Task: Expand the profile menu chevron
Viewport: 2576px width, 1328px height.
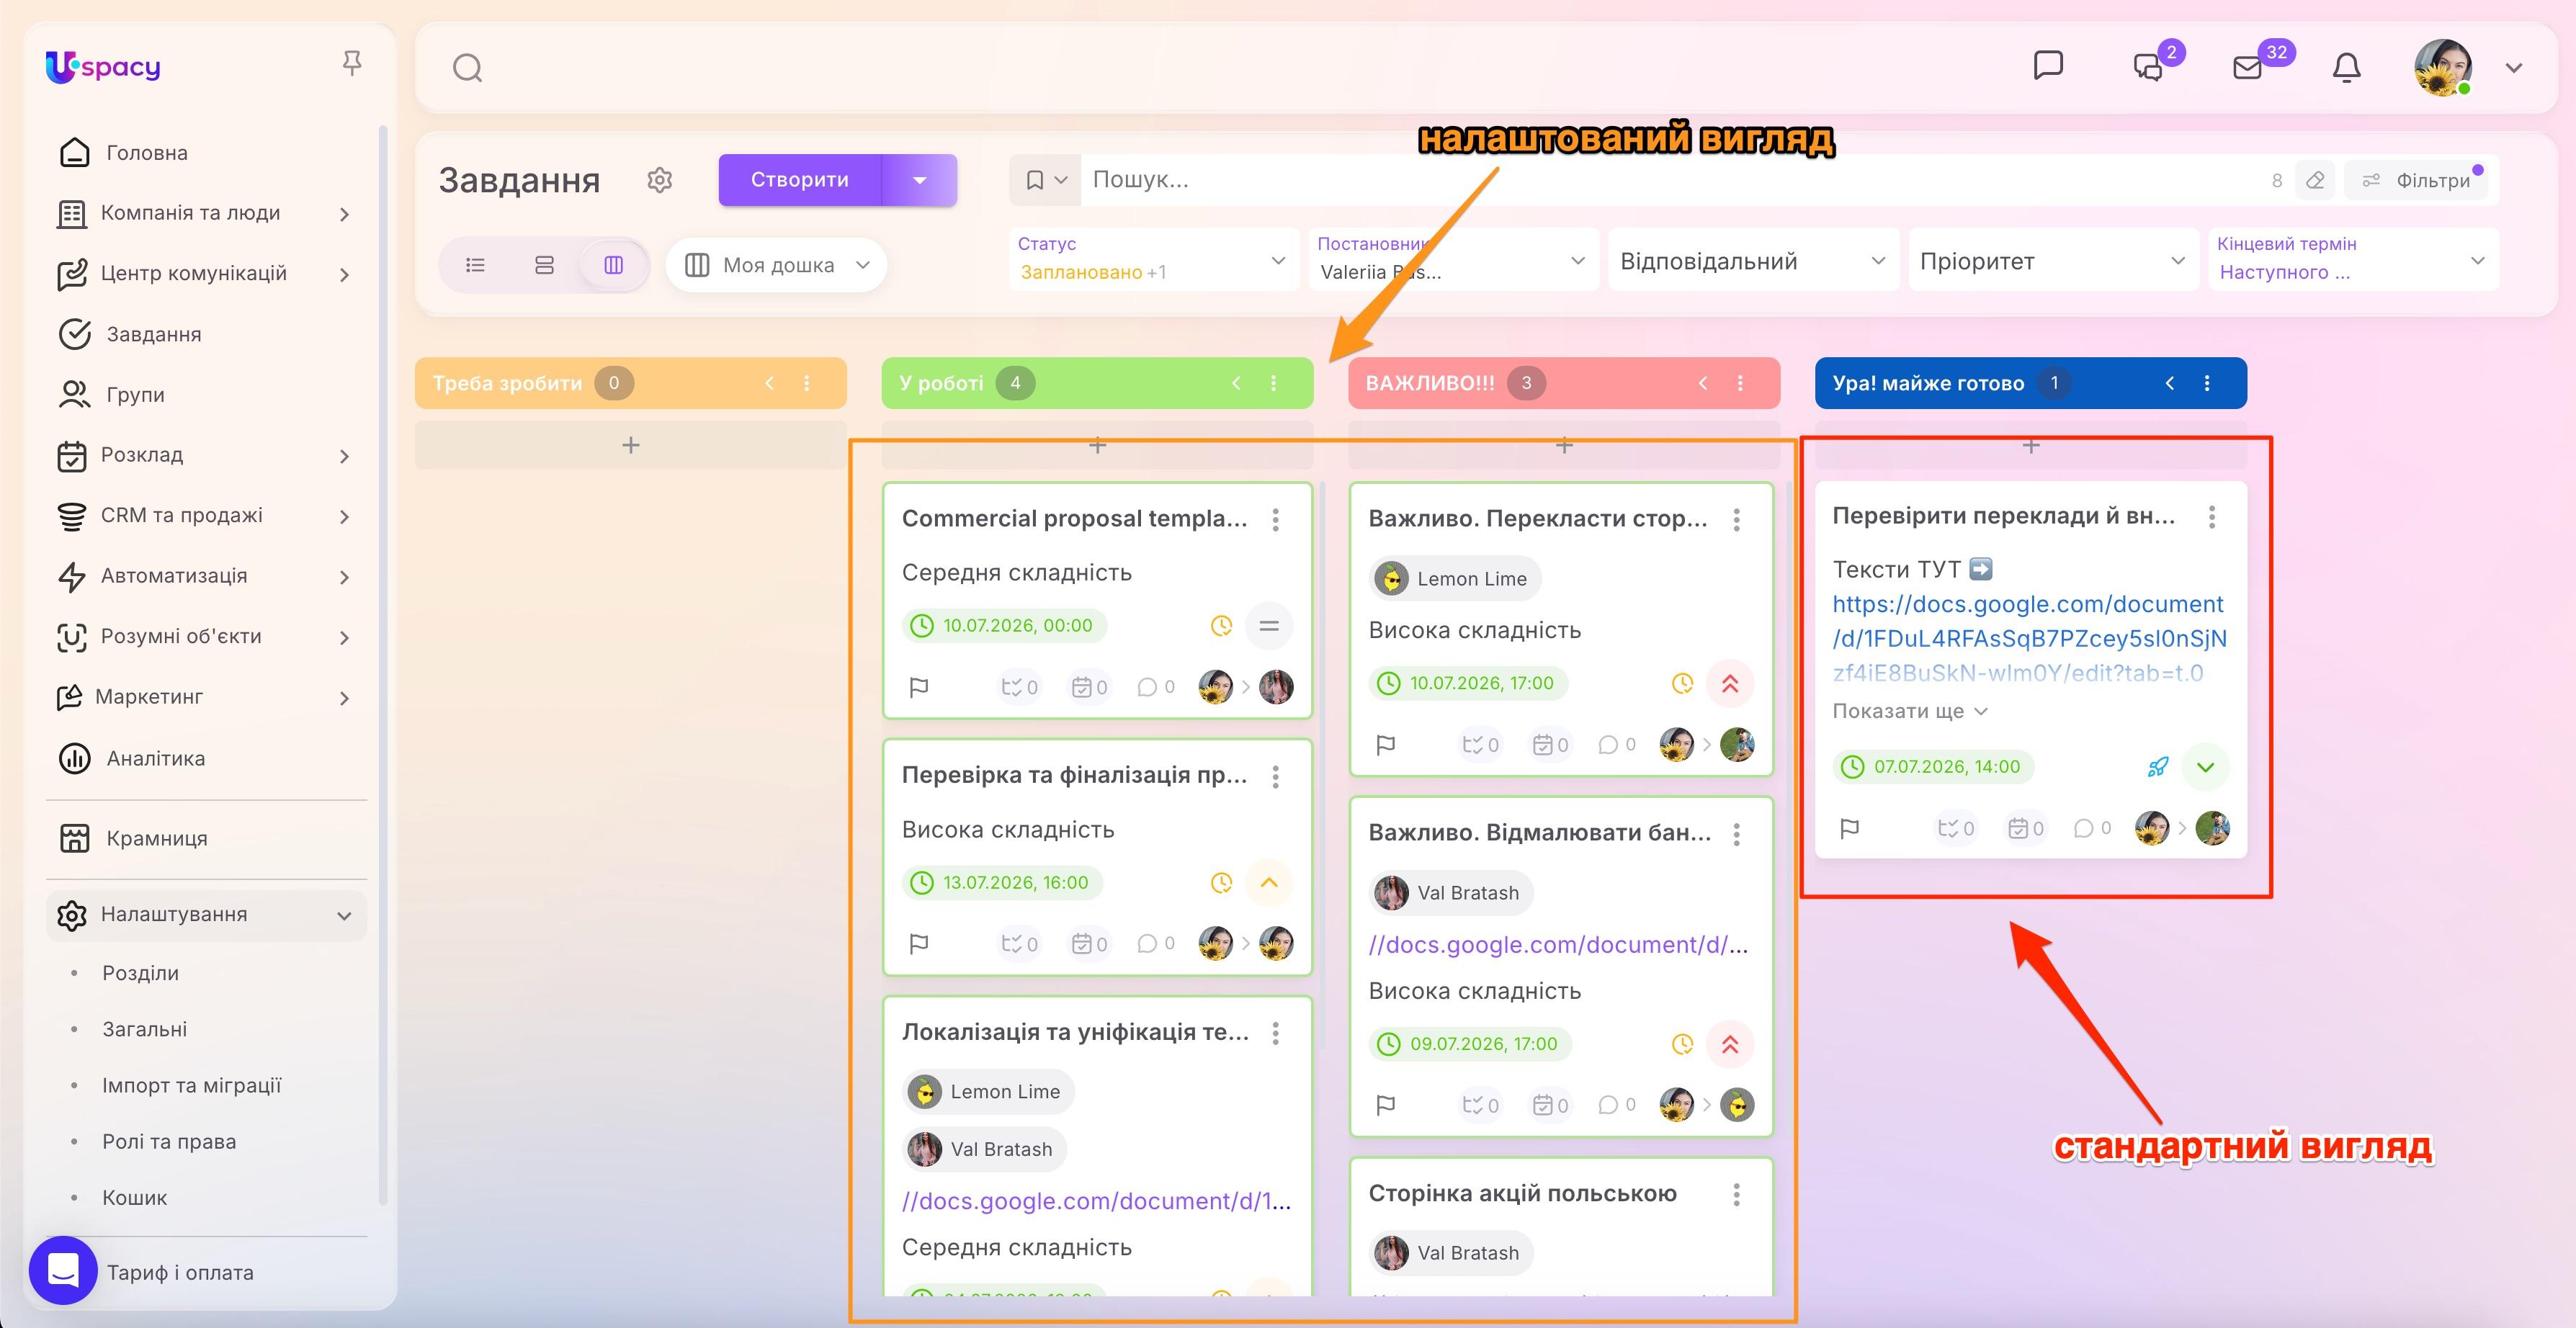Action: click(2513, 68)
